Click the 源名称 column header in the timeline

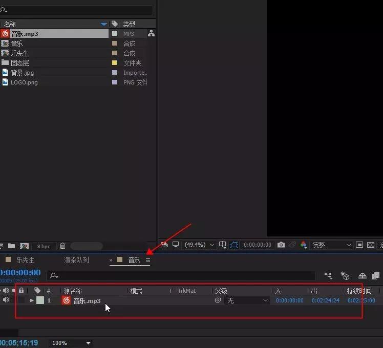coord(73,291)
